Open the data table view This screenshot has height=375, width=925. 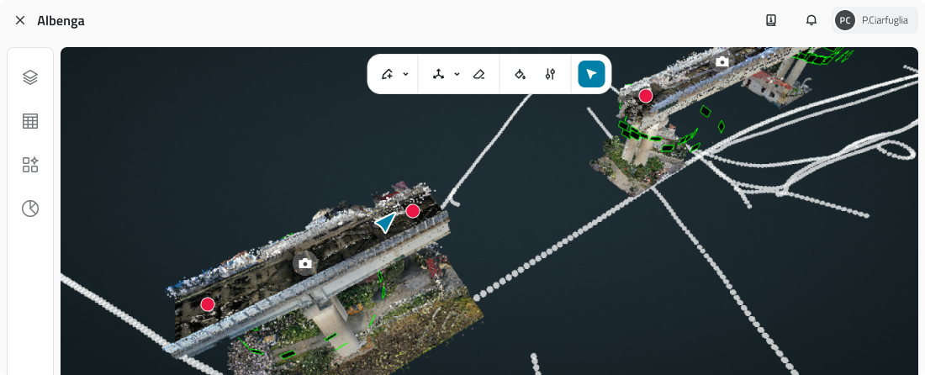click(30, 121)
